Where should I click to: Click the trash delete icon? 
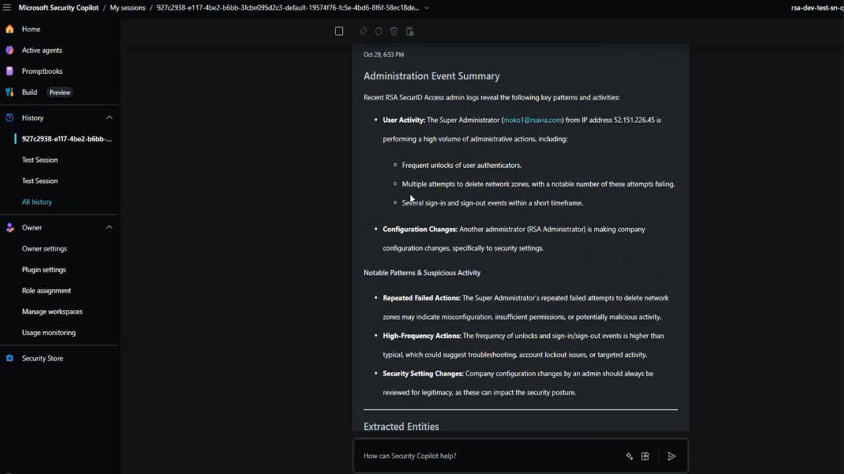pyautogui.click(x=394, y=31)
